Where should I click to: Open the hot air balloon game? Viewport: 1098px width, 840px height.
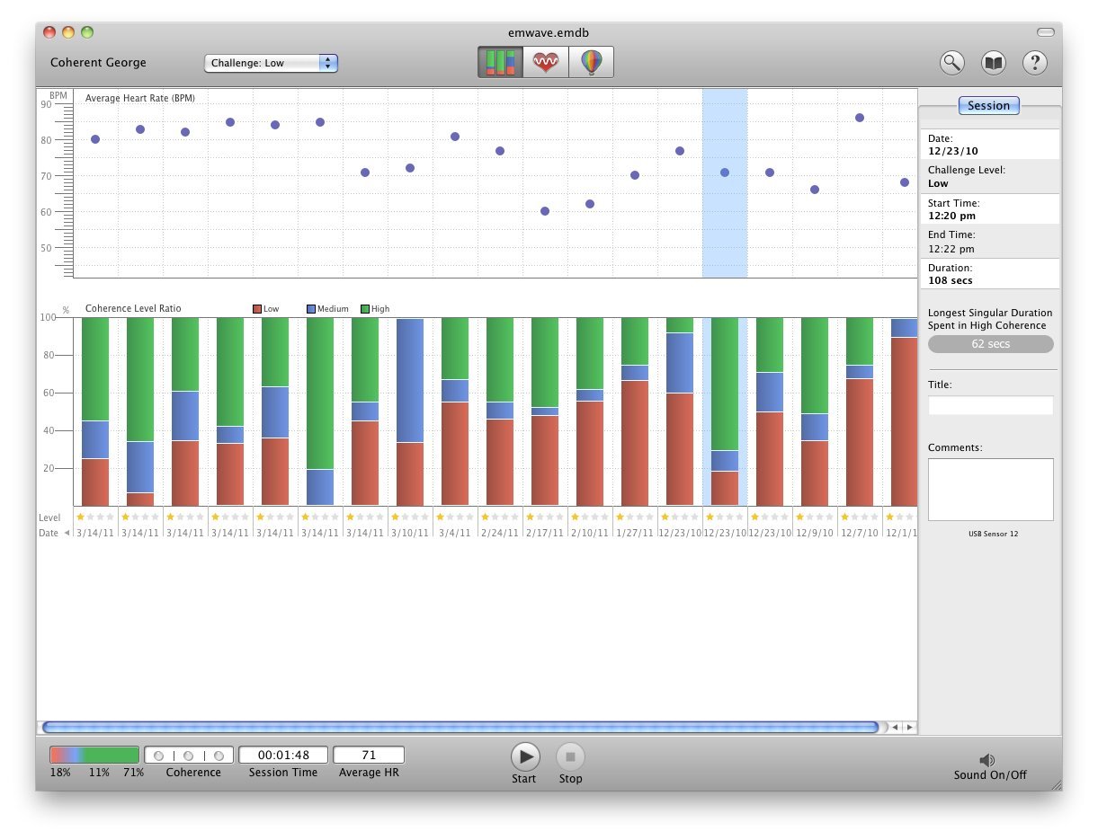[x=591, y=62]
